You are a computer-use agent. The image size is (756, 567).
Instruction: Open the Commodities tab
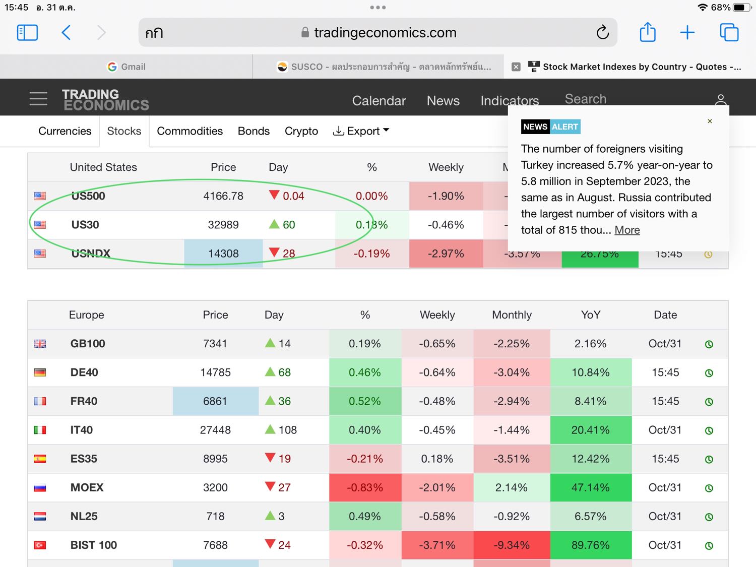click(x=190, y=131)
